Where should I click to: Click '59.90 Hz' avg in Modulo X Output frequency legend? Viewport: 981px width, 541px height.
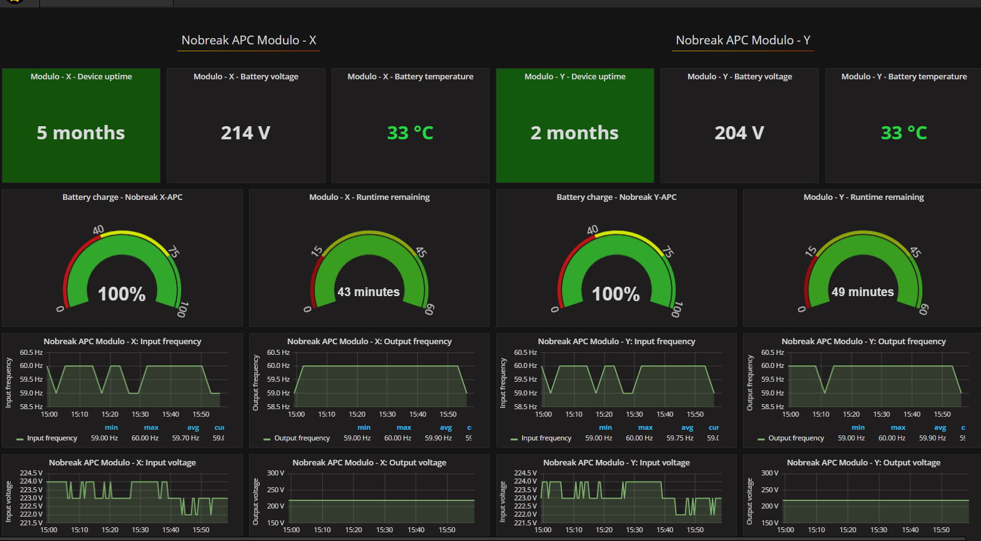[438, 438]
